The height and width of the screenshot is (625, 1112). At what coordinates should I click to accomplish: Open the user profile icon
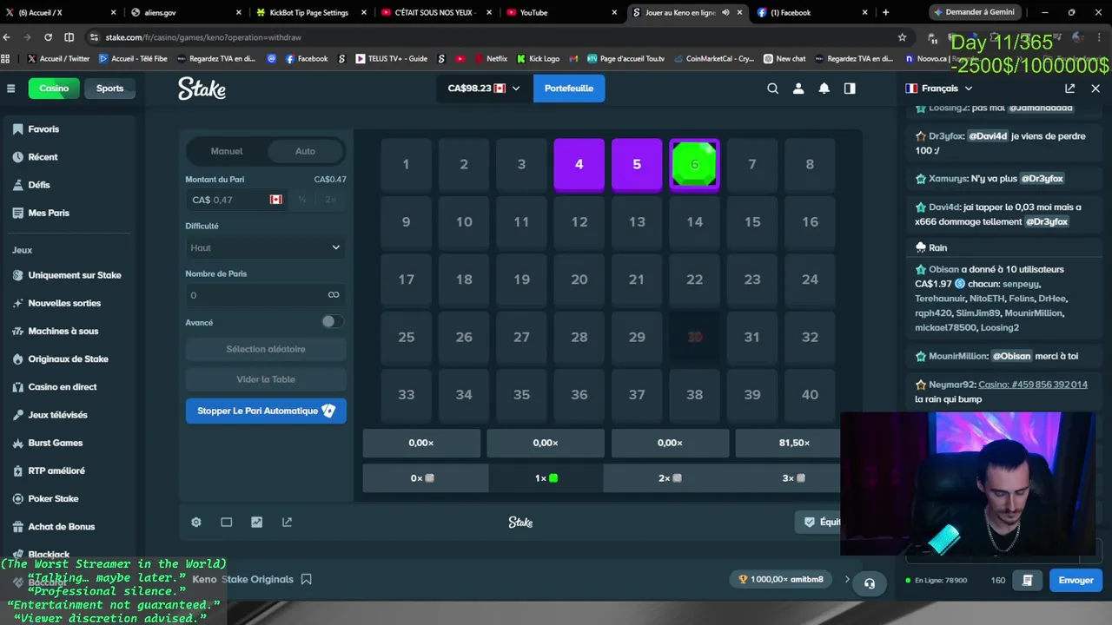coord(798,89)
